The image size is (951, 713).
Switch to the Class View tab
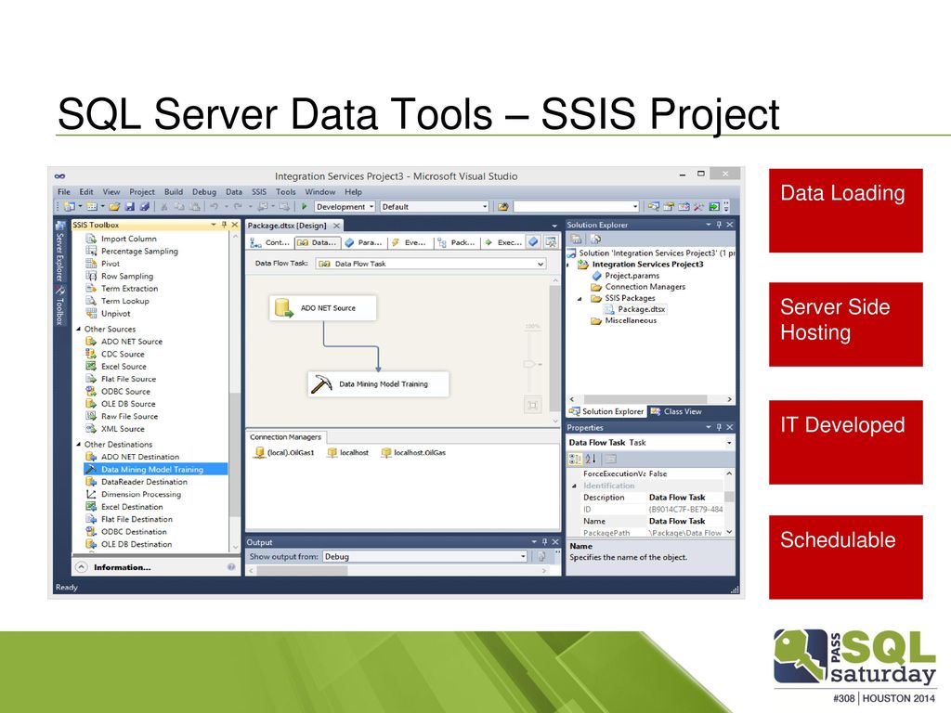point(676,411)
